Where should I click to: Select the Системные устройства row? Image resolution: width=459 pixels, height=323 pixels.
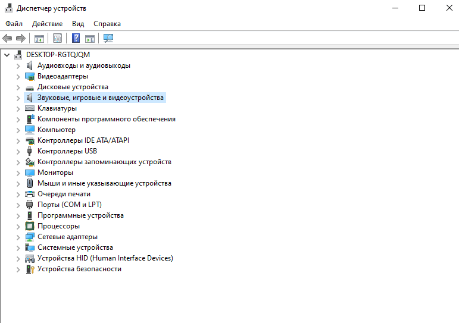(69, 247)
